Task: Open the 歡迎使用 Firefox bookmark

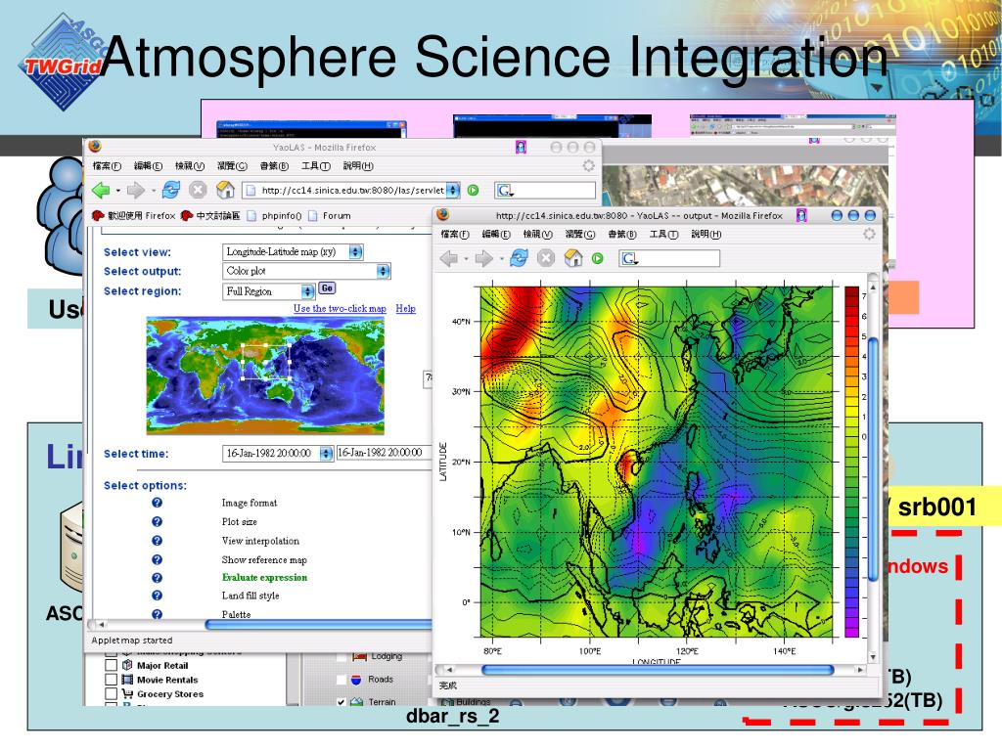Action: pyautogui.click(x=133, y=216)
